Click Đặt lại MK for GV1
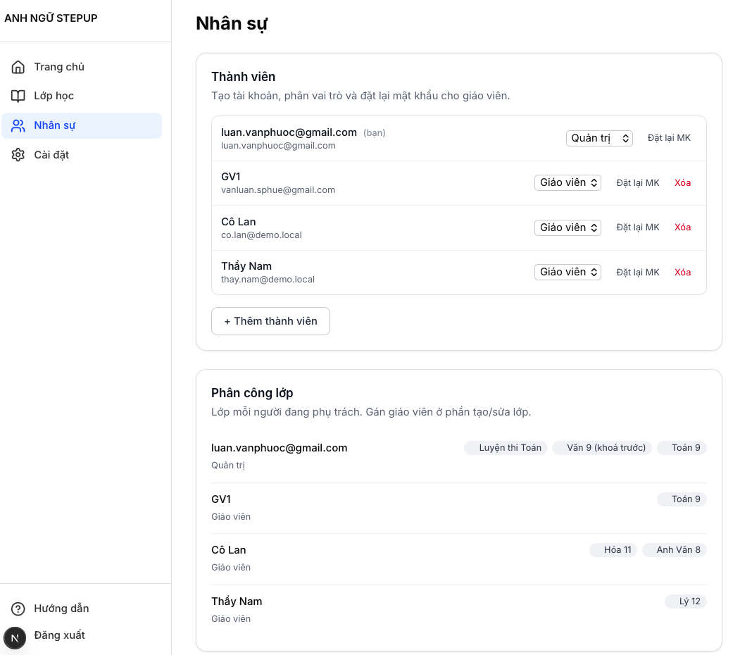The width and height of the screenshot is (740, 655). pyautogui.click(x=638, y=182)
